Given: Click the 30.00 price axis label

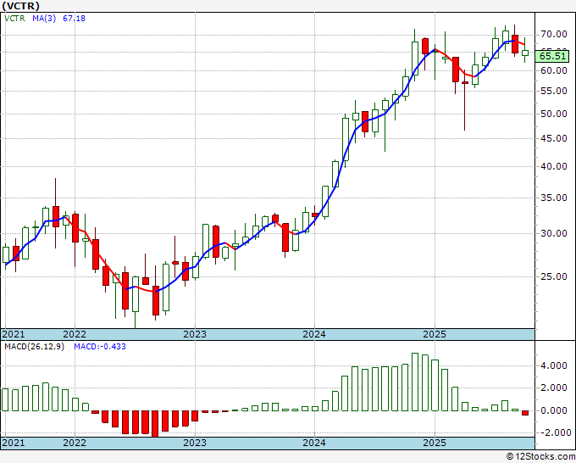Looking at the screenshot, I should [x=554, y=233].
